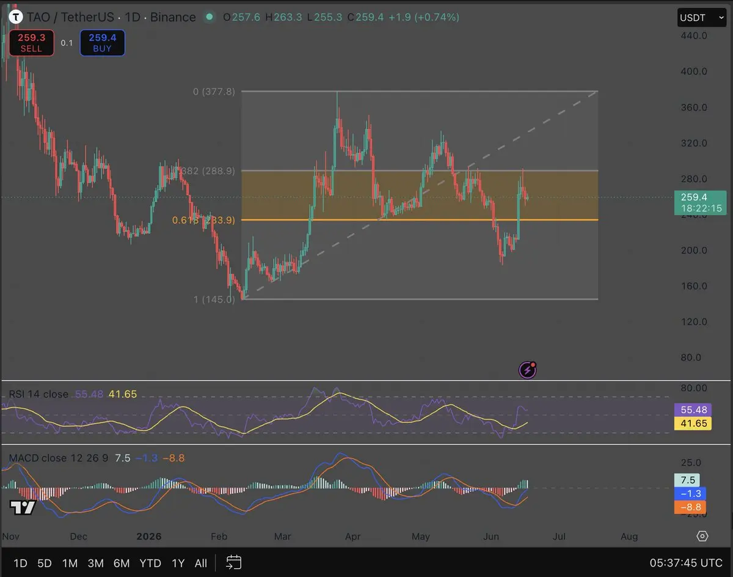
Task: Select the 5D time range
Action: coord(45,563)
